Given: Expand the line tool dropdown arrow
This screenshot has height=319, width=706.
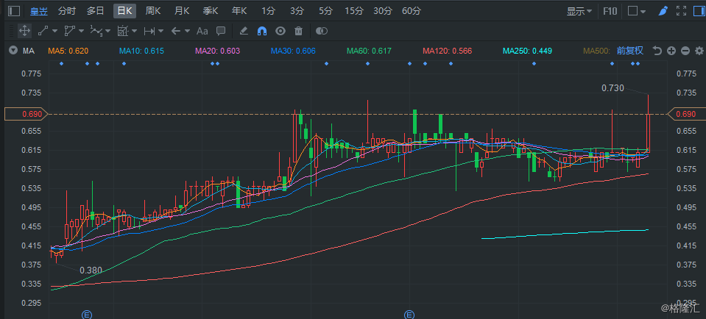Looking at the screenshot, I should pos(55,31).
